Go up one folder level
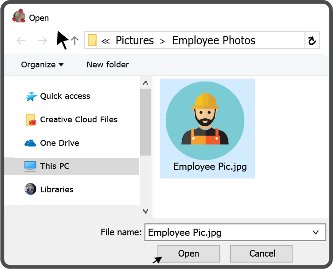The width and height of the screenshot is (333, 269). tap(75, 41)
